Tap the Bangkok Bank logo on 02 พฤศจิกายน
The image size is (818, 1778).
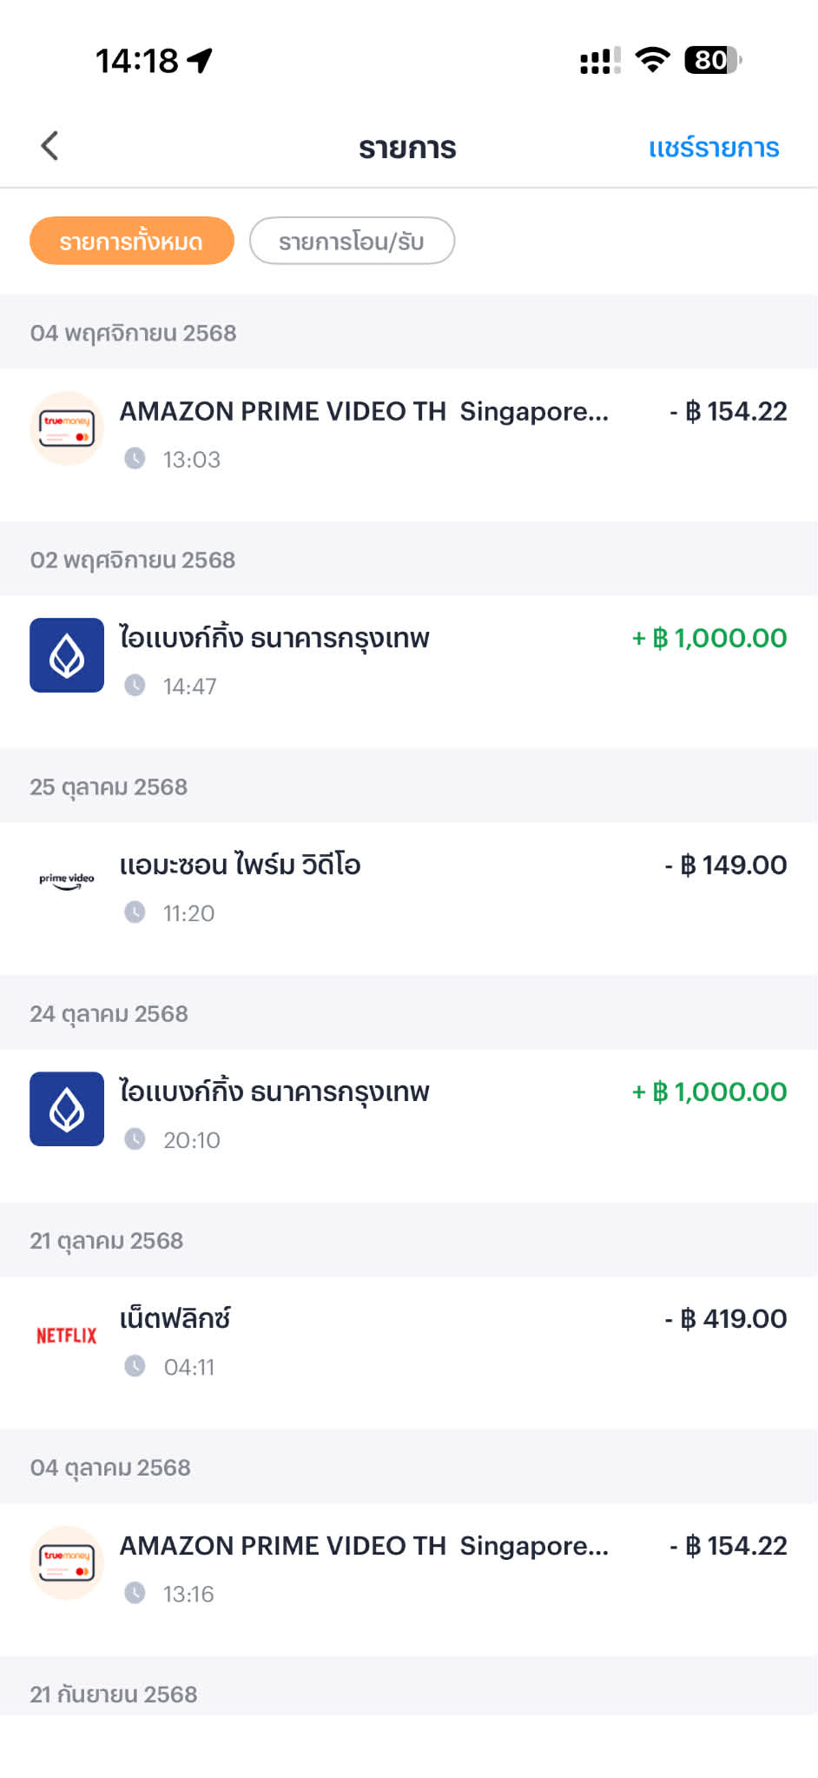[67, 655]
